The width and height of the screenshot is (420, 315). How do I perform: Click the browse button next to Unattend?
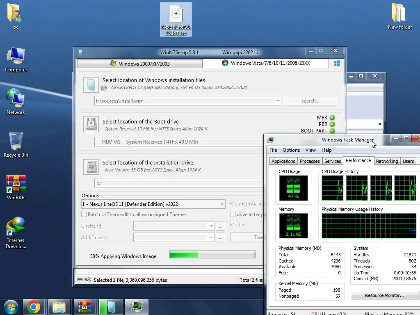(x=220, y=226)
